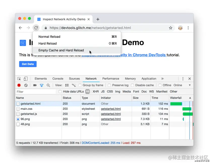Filter requests by CSS
Viewport: 213px width, 165px height.
(110, 91)
